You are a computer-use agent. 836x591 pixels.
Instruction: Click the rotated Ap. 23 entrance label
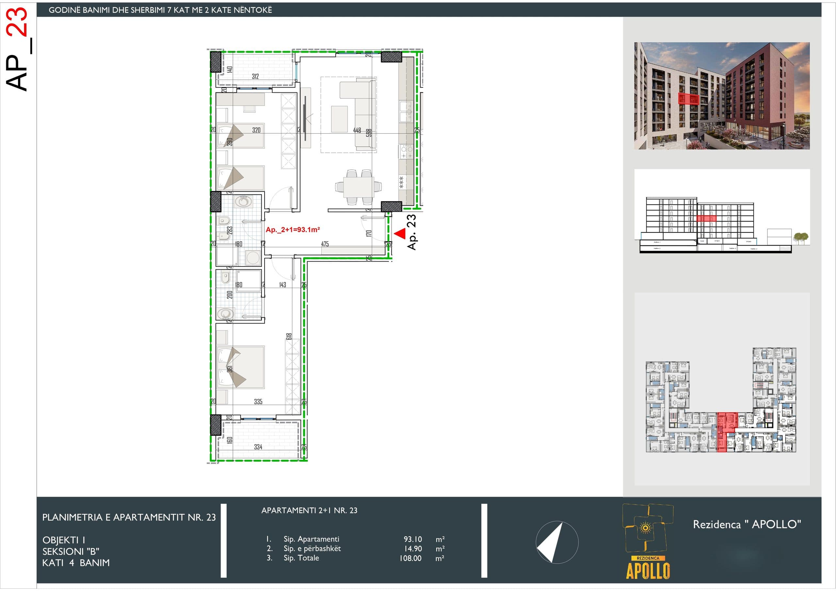click(x=411, y=232)
